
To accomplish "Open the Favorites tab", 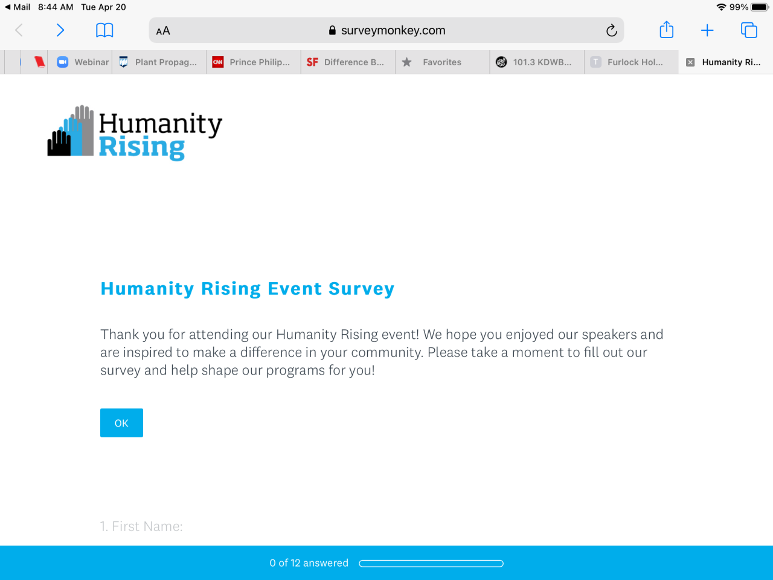I will click(441, 62).
